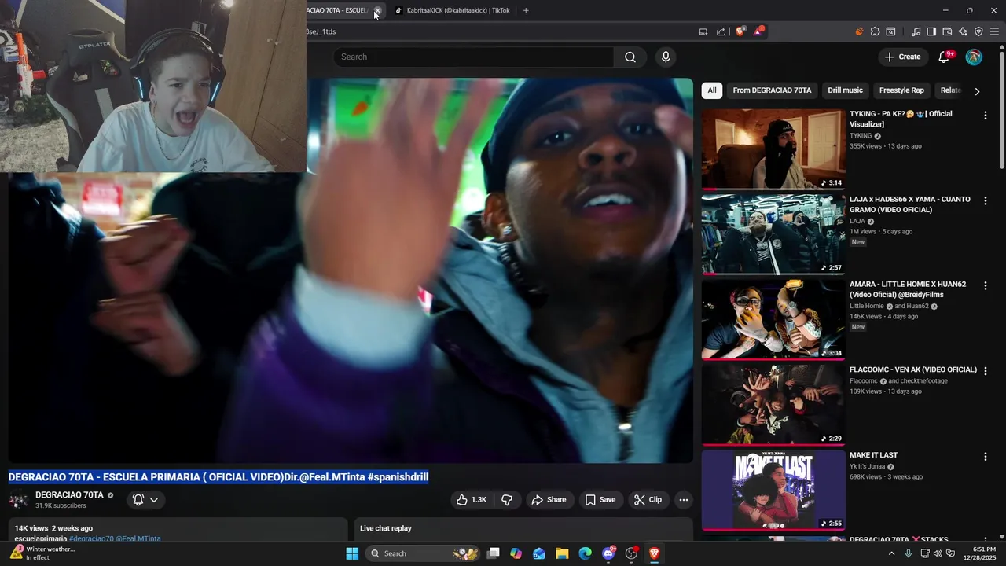
Task: Click the taskbar volume speaker icon
Action: (x=938, y=553)
